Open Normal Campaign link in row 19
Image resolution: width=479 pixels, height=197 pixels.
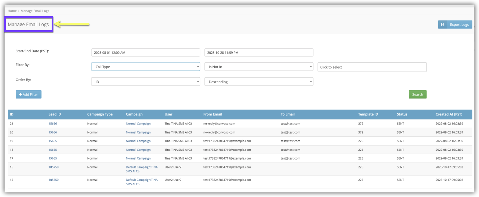point(138,141)
